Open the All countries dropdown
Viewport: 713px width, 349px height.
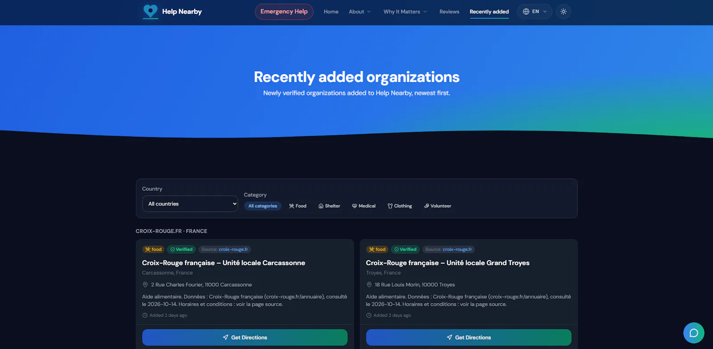click(190, 204)
